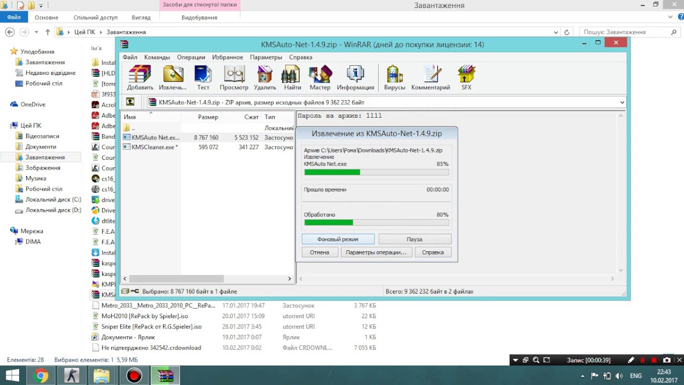Open Windows Start button
The image size is (684, 385).
tap(12, 376)
